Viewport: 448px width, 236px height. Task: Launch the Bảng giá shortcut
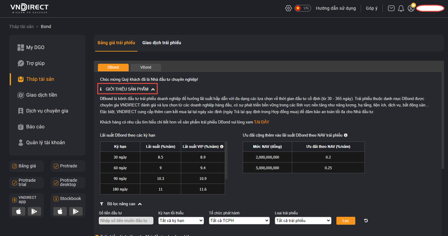[x=26, y=166]
